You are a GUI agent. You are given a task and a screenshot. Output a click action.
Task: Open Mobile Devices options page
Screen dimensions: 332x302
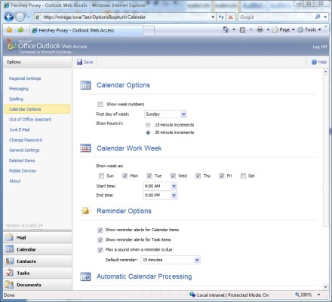[23, 171]
